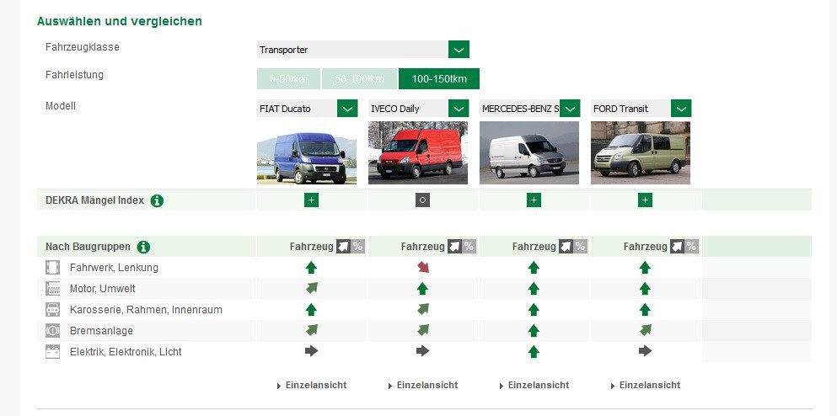The width and height of the screenshot is (837, 416).
Task: Click the white Mercedes-Benz van photo
Action: click(x=529, y=152)
